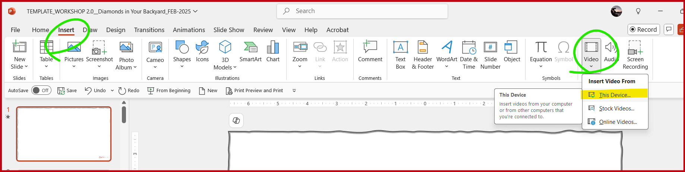Start Screen Recording
Viewport: 685px width, 172px height.
635,55
